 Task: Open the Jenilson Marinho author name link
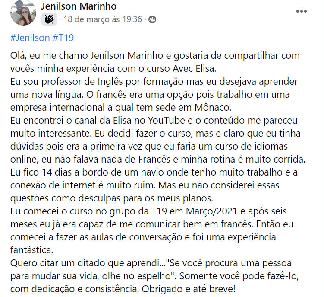(x=79, y=6)
